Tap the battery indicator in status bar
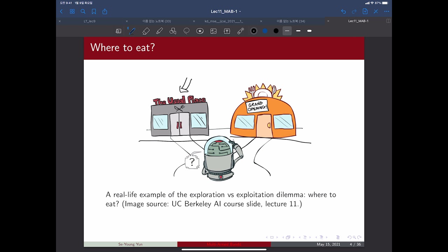Image resolution: width=448 pixels, height=252 pixels. click(384, 3)
